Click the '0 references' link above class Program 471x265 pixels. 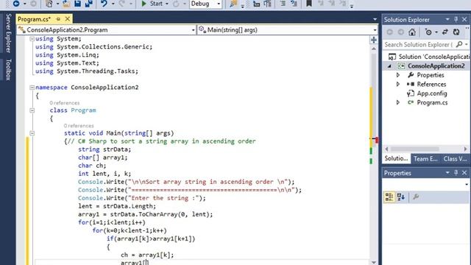click(65, 103)
